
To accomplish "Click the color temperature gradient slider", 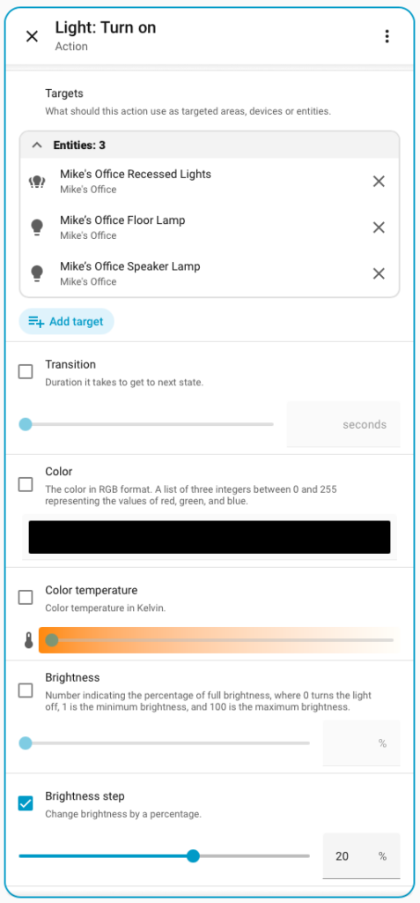I will pos(218,640).
